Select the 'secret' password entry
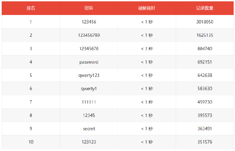235x151 pixels. click(x=89, y=129)
